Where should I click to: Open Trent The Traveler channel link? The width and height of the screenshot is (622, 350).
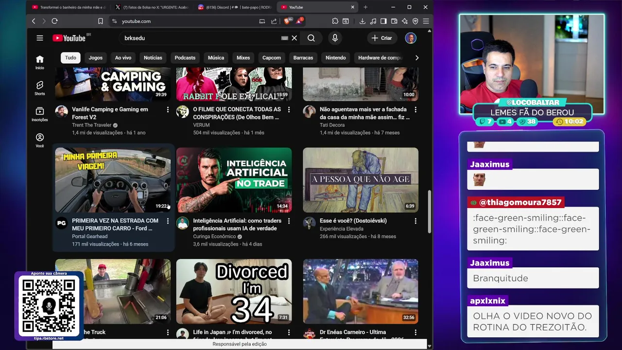(x=92, y=125)
